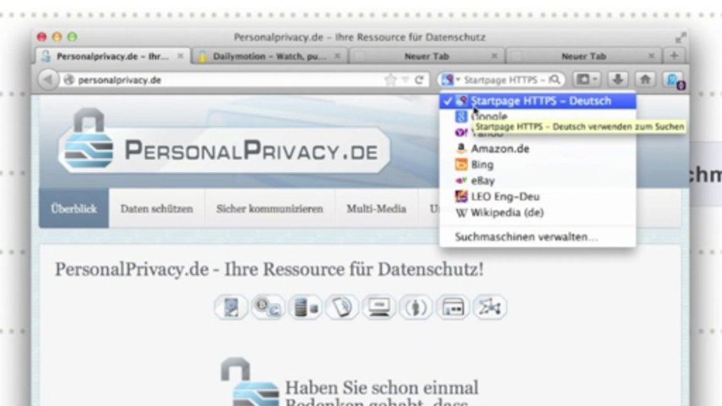722x406 pixels.
Task: Choose Bing search engine
Action: tap(538, 165)
